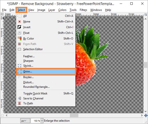The width and height of the screenshot is (148, 124).
Task: Open the Colors menu
Action: pyautogui.click(x=62, y=10)
